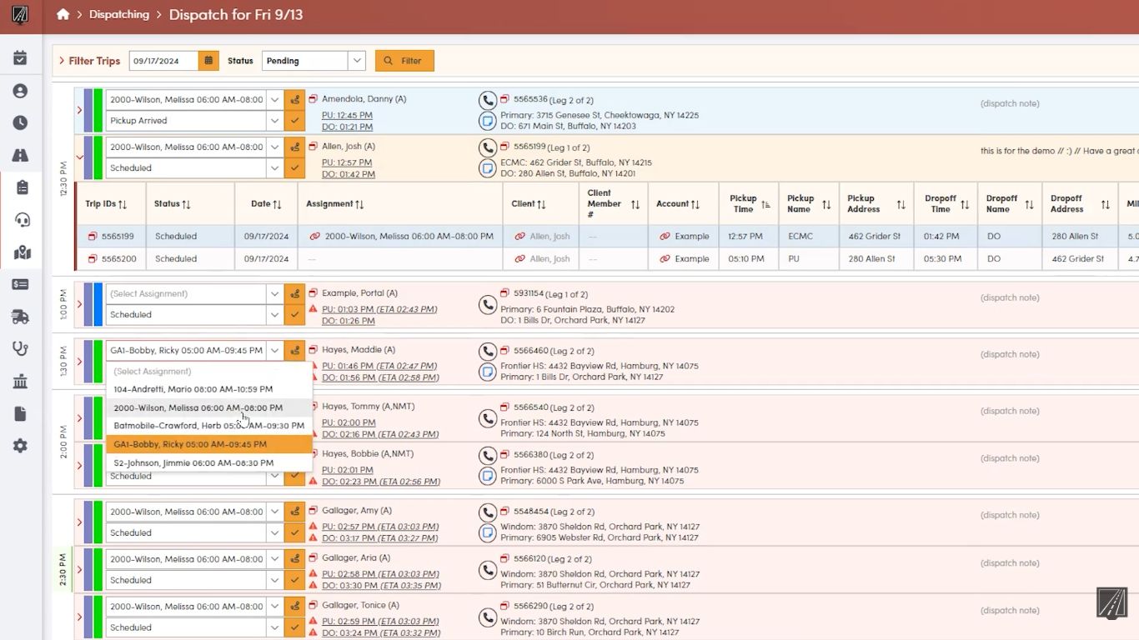The image size is (1139, 640).
Task: Open PU: 12:45 PM link for Amendola
Action: (x=347, y=115)
